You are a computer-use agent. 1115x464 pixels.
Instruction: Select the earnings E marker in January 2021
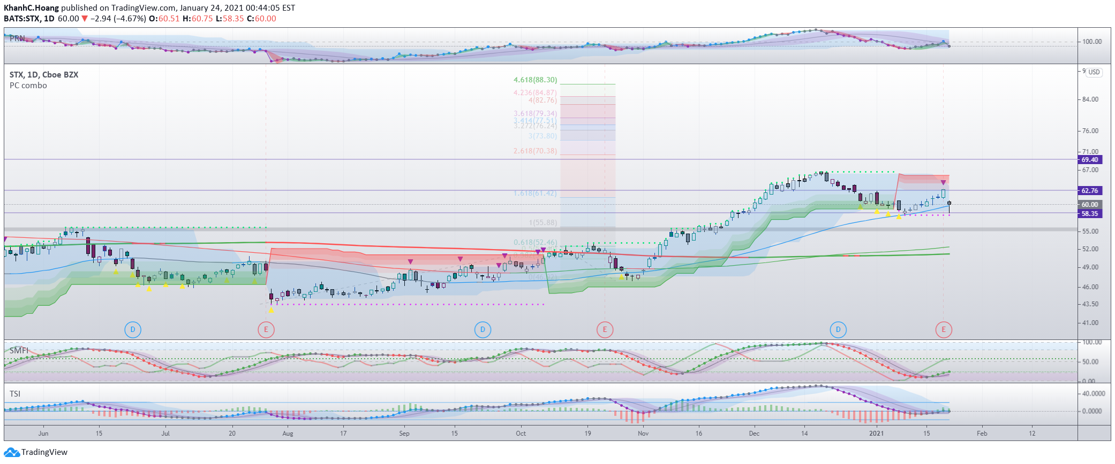click(944, 330)
